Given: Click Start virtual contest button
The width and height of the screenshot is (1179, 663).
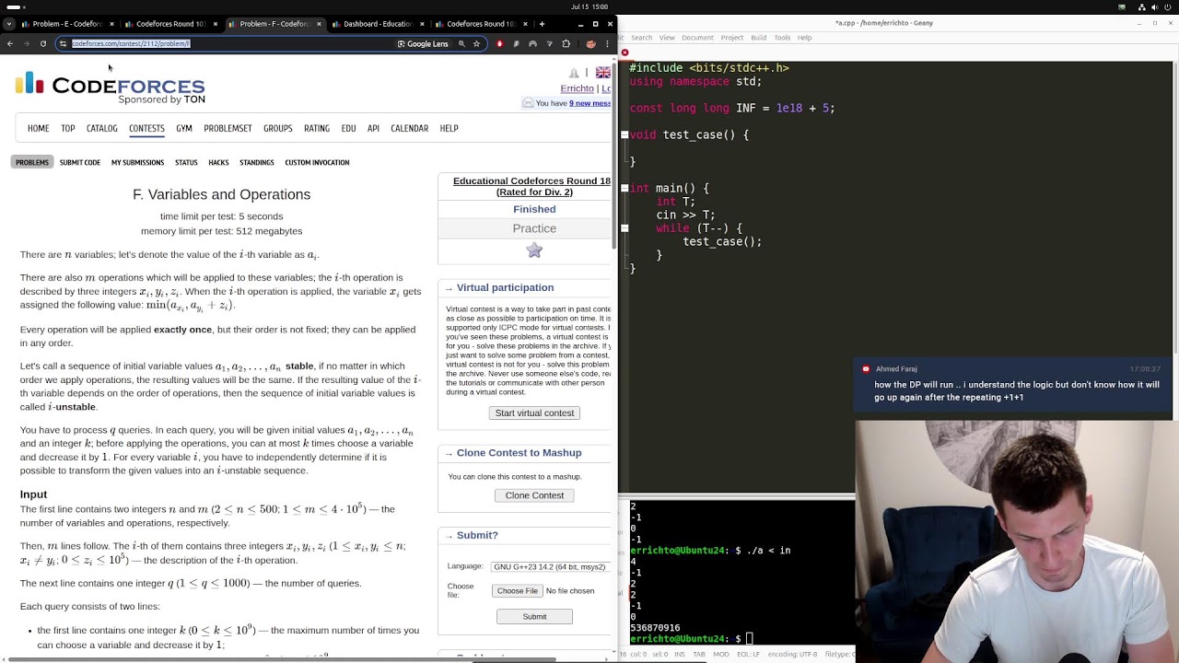Looking at the screenshot, I should (x=534, y=413).
